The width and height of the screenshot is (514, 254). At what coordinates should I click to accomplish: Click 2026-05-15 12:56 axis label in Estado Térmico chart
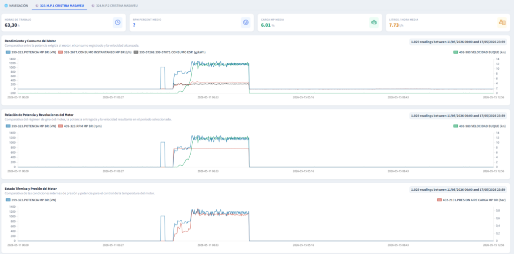(x=493, y=245)
